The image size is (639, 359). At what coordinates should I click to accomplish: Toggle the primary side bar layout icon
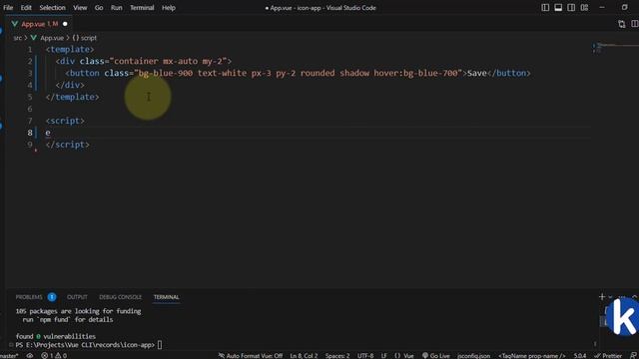(545, 8)
